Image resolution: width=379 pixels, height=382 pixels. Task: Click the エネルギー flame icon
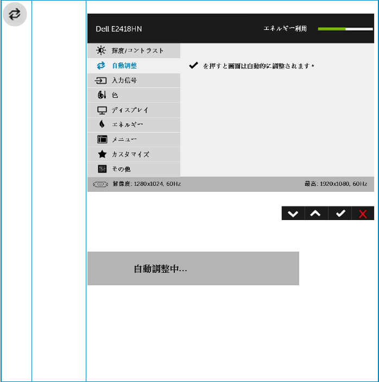point(102,124)
